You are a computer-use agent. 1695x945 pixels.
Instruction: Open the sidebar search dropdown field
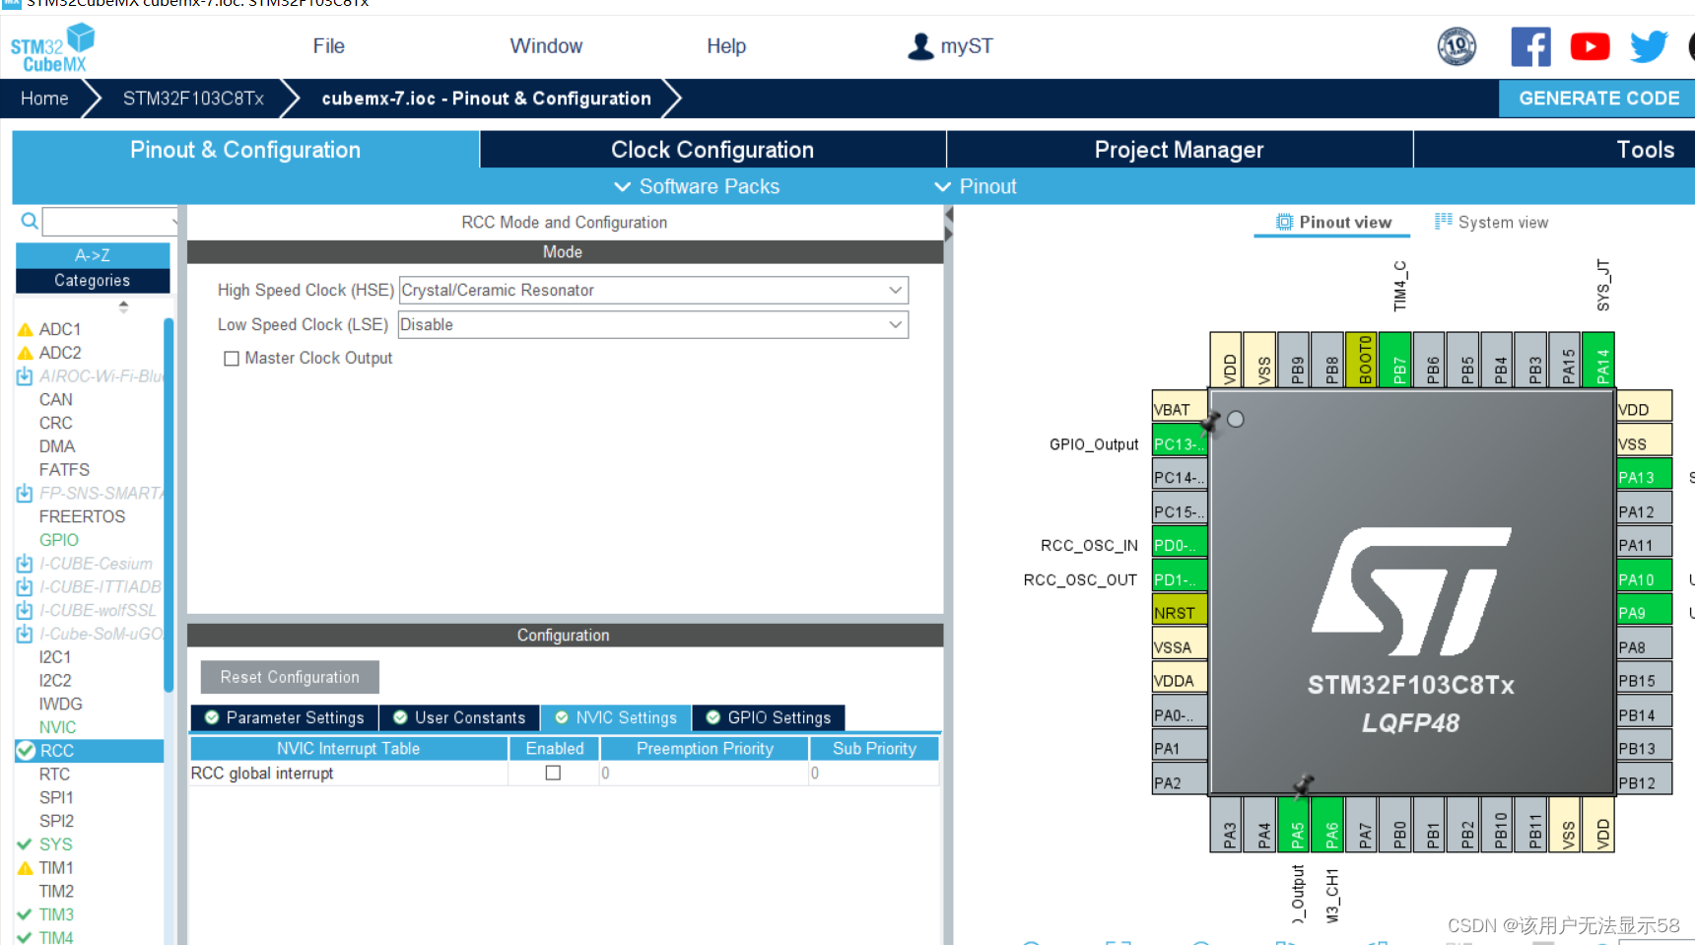point(110,221)
